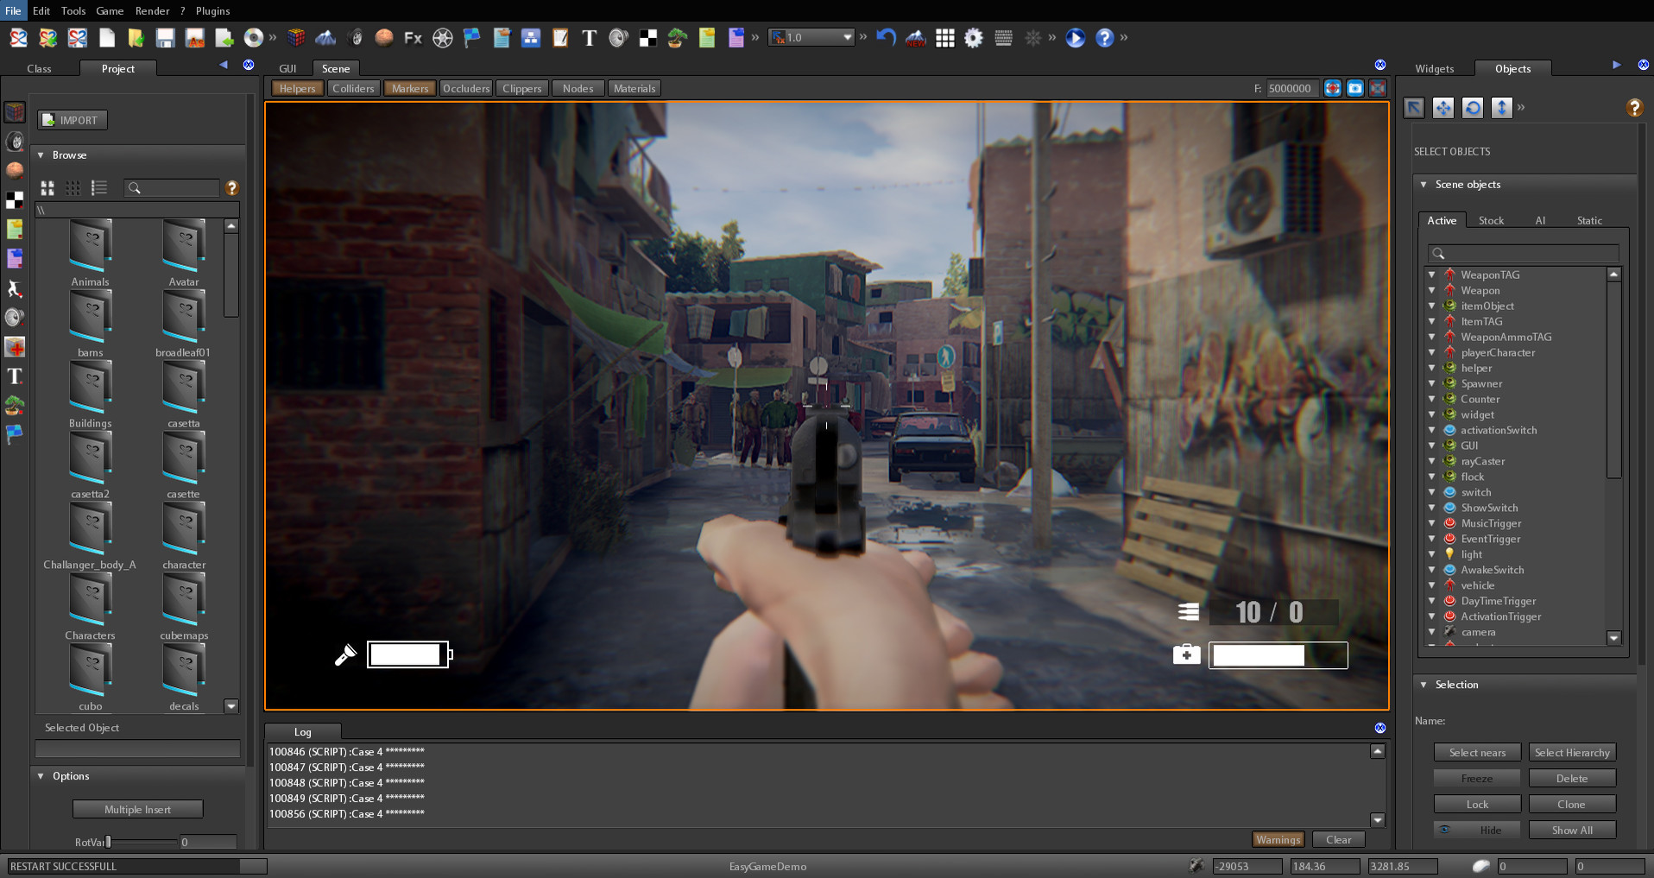Viewport: 1654px width, 878px height.
Task: Select the speaker sound icon in the left sidebar
Action: click(x=15, y=318)
